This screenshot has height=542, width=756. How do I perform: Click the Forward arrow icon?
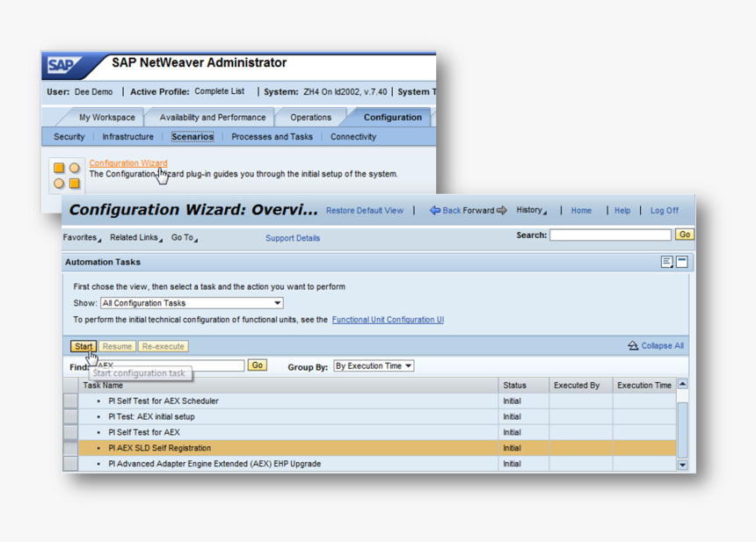click(502, 211)
